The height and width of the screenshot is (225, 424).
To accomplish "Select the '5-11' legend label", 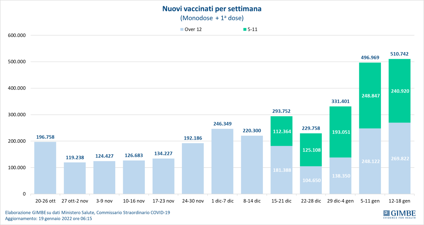I will [x=253, y=30].
